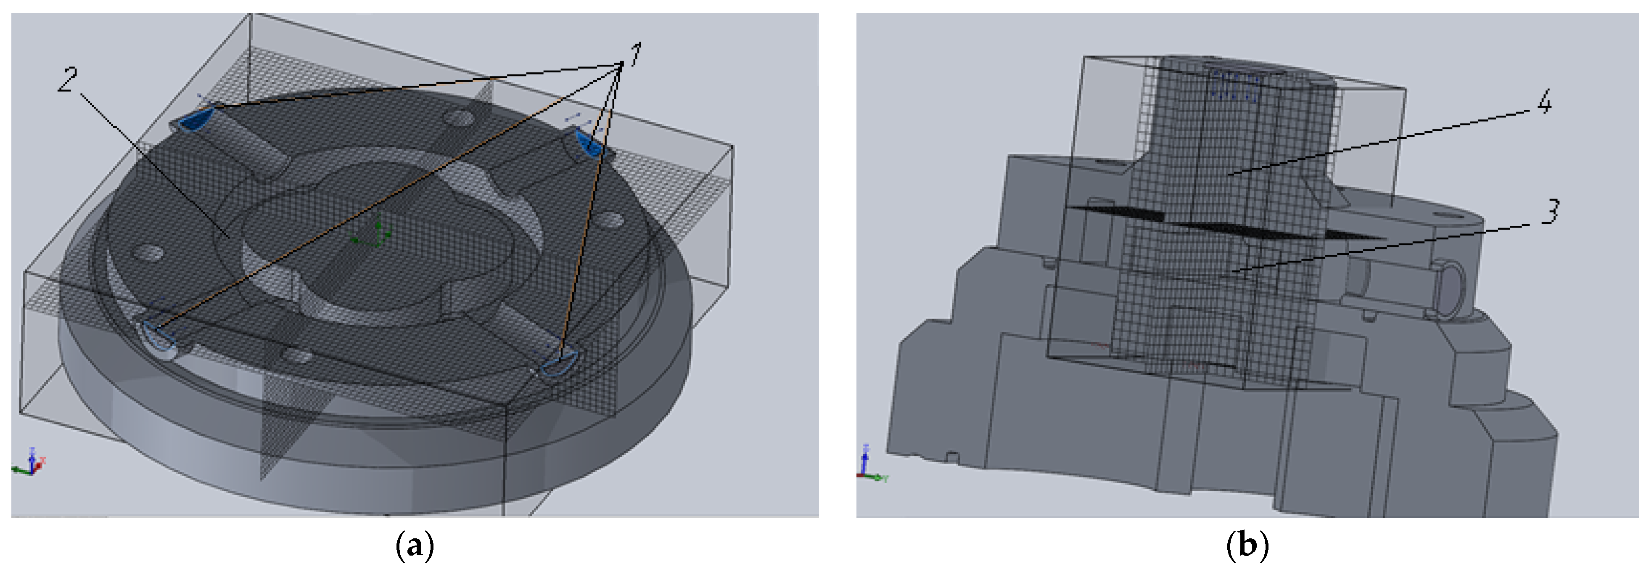Select the (b) caption below the right view

click(1247, 546)
